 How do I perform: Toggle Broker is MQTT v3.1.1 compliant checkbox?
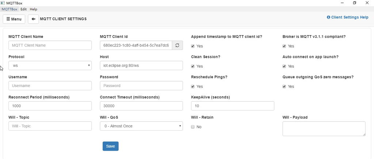pos(284,46)
